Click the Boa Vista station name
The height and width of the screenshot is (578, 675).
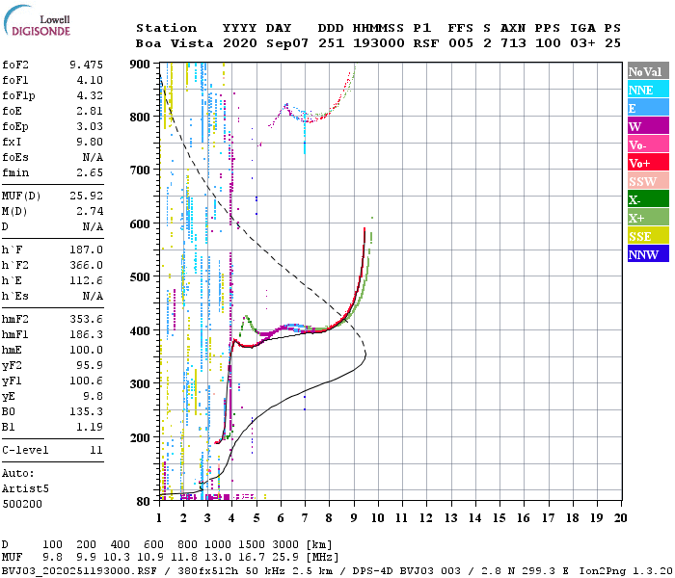[x=175, y=43]
